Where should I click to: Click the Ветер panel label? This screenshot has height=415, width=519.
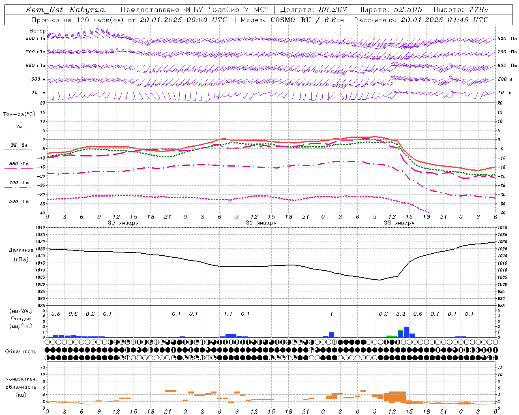point(38,31)
